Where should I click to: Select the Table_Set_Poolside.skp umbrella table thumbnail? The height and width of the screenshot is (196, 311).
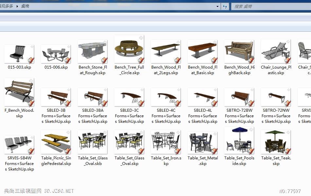coord(239,140)
